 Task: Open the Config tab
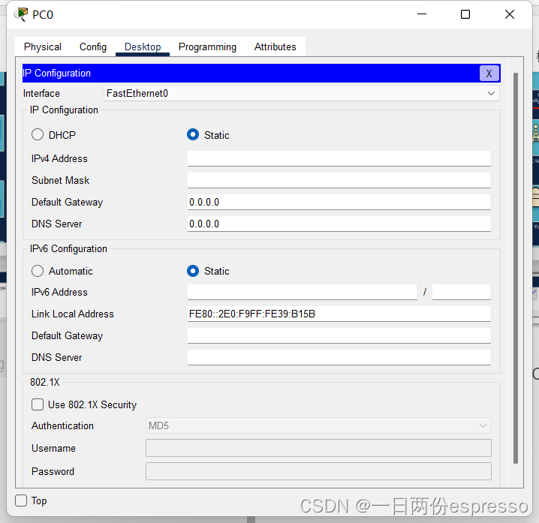pos(93,47)
